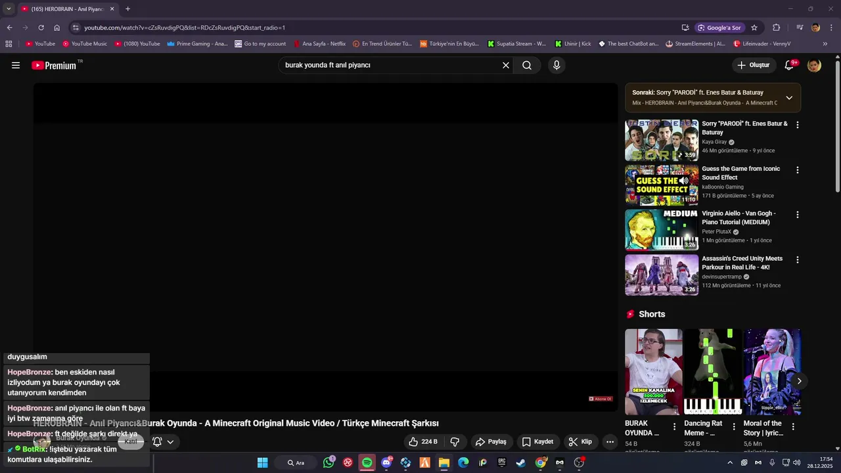This screenshot has width=841, height=473.
Task: Open more actions for the Guess the Game video
Action: [x=798, y=169]
